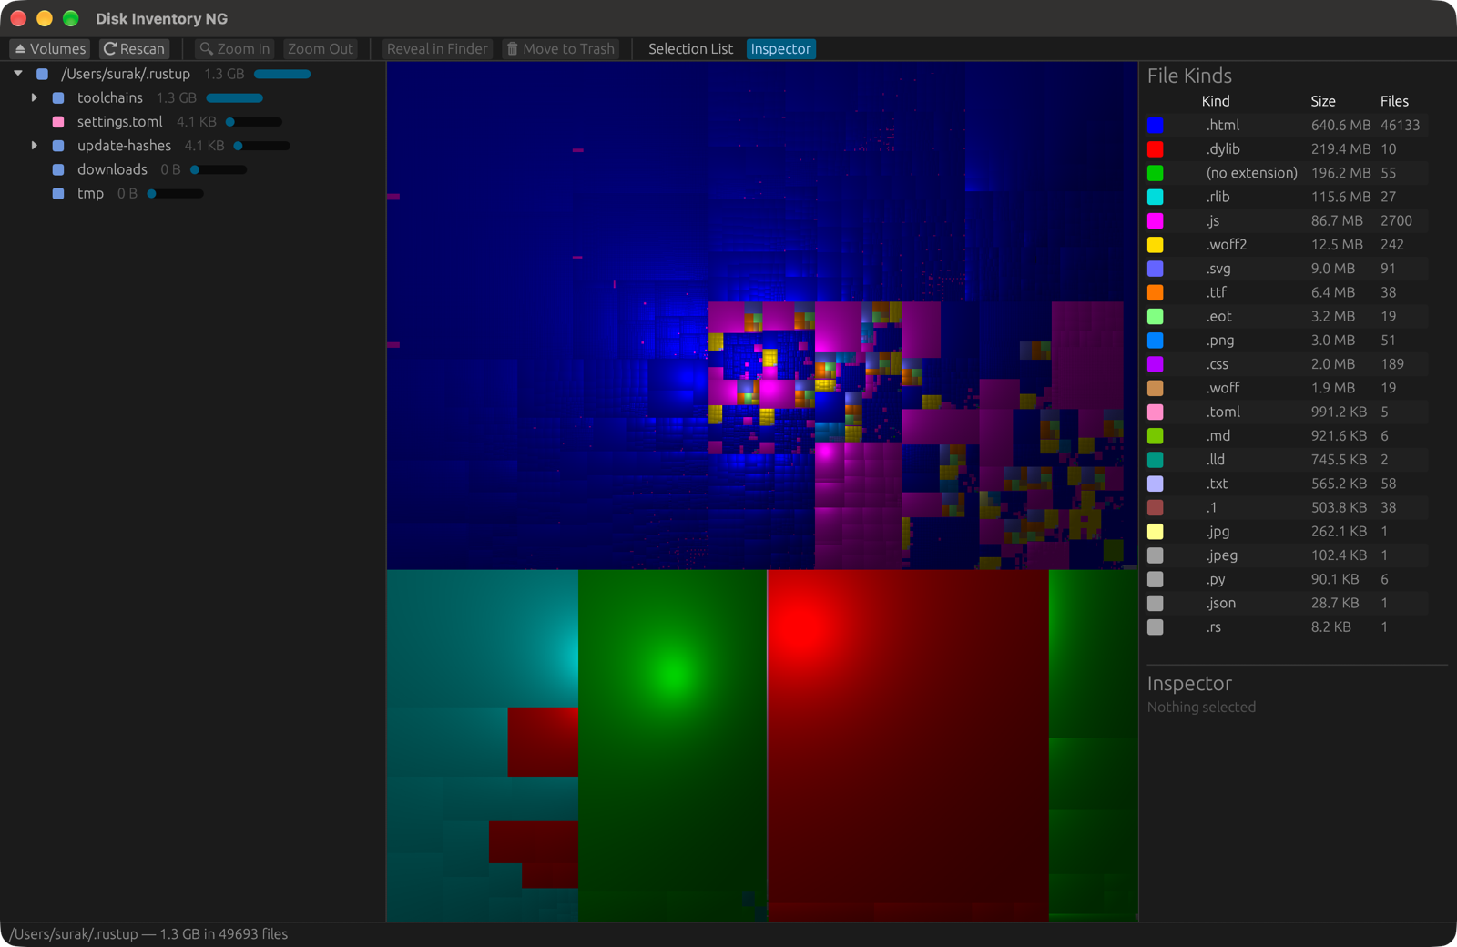Screen dimensions: 1457x947
Task: Click Move to Trash button
Action: tap(560, 49)
